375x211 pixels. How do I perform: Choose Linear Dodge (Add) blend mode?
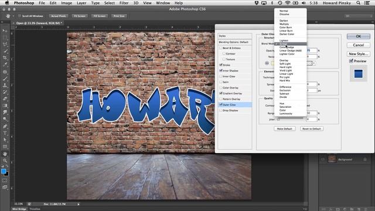tap(291, 51)
